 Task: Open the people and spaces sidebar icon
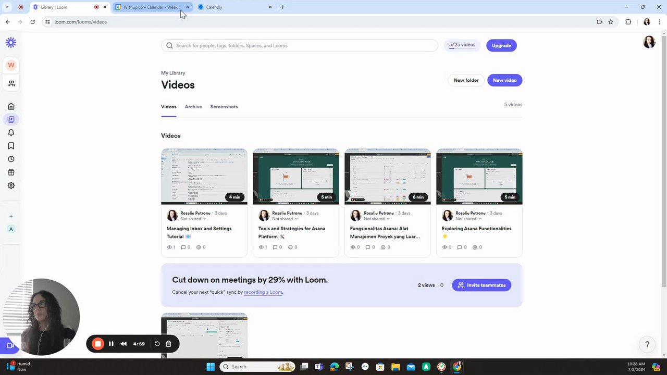click(x=11, y=83)
